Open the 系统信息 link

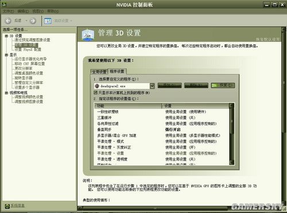tap(18, 206)
